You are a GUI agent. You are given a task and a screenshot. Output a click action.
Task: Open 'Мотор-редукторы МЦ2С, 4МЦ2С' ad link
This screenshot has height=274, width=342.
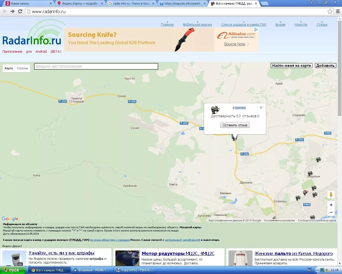coord(178,253)
